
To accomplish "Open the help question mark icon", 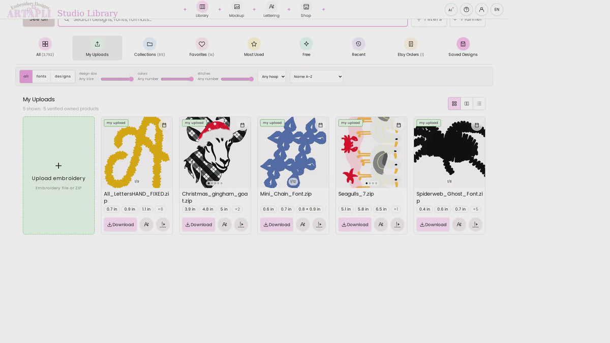I will point(466,10).
